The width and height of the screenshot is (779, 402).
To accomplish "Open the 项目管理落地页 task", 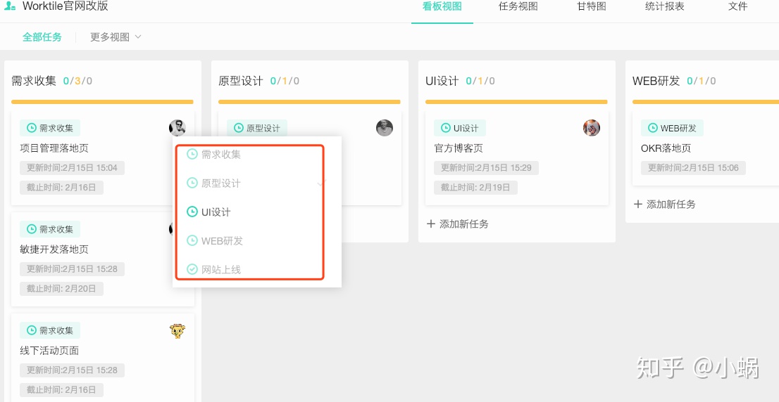I will pyautogui.click(x=54, y=148).
